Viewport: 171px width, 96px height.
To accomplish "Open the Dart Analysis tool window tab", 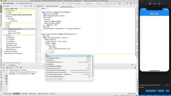I will coord(43,94).
